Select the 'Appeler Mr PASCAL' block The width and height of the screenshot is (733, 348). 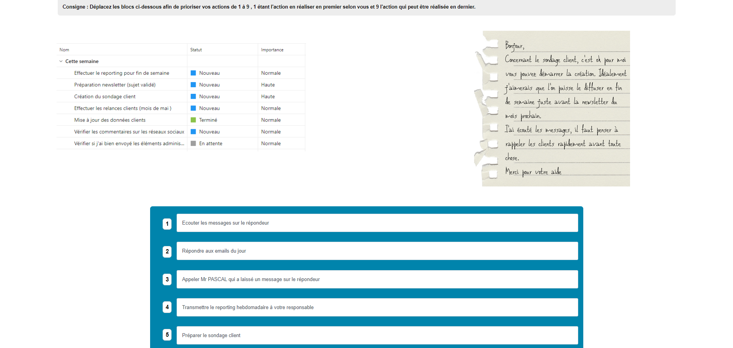pyautogui.click(x=377, y=279)
